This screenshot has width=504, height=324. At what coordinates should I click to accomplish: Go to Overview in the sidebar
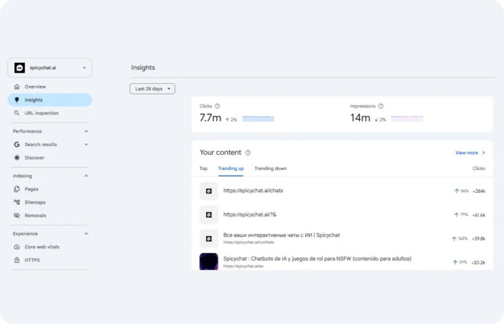click(x=50, y=87)
